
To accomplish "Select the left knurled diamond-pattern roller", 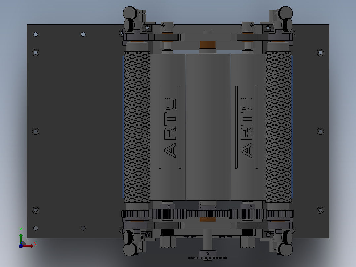I will 137,127.
